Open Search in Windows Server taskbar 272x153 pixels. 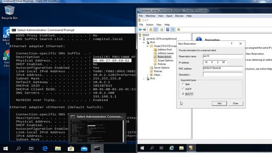point(152,148)
